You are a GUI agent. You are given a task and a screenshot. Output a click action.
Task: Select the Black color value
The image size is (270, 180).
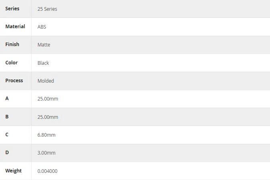43,63
